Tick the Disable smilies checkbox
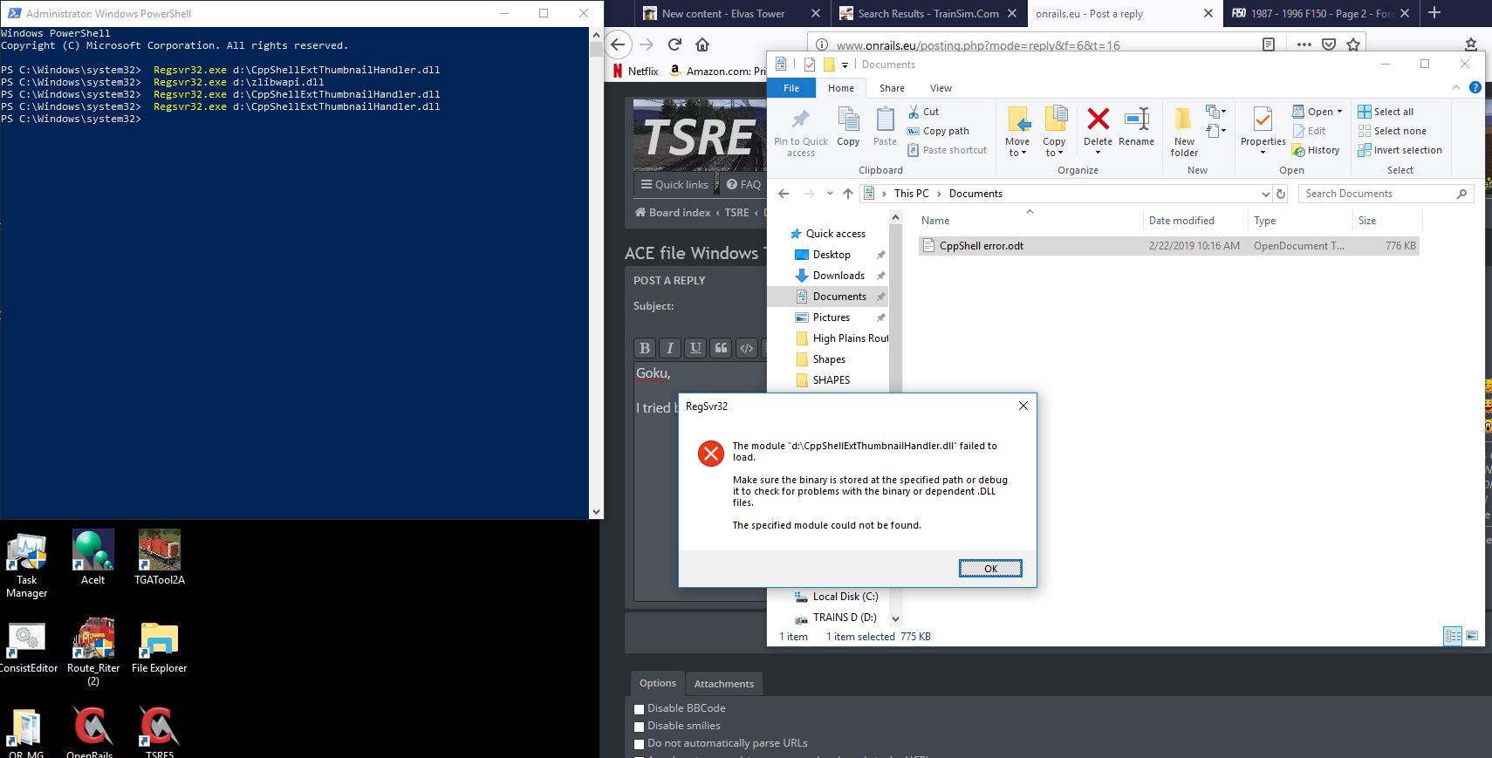This screenshot has height=758, width=1492. click(639, 727)
